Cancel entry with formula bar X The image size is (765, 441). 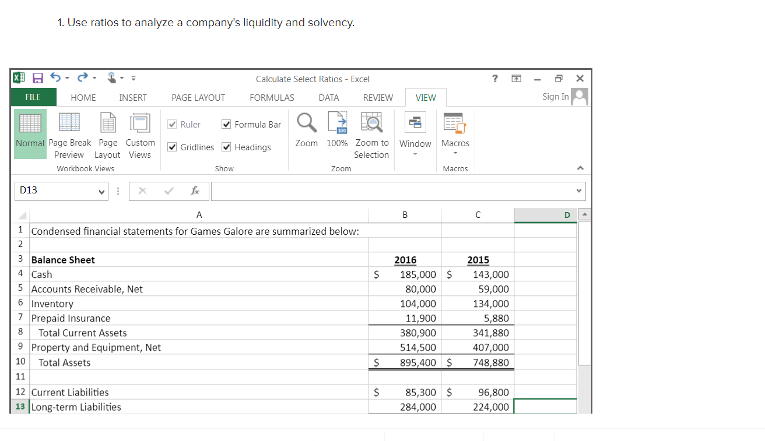[142, 190]
